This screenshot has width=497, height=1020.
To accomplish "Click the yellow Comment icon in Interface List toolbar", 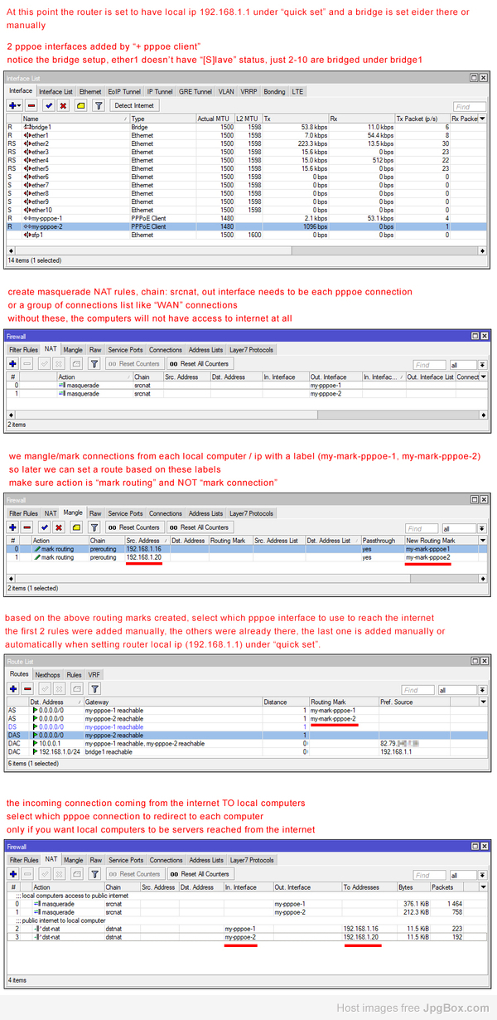I will [80, 106].
